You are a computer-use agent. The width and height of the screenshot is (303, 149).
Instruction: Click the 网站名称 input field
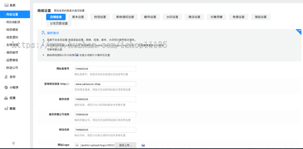pos(105,130)
